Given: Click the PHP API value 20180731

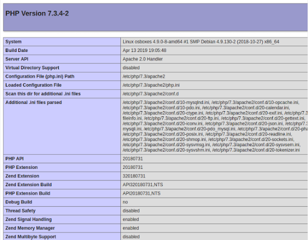Looking at the screenshot, I should 133,159.
